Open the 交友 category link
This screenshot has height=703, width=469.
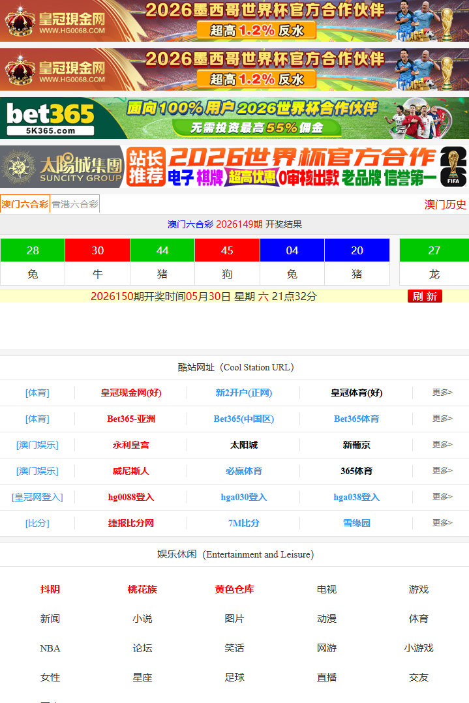pyautogui.click(x=418, y=678)
